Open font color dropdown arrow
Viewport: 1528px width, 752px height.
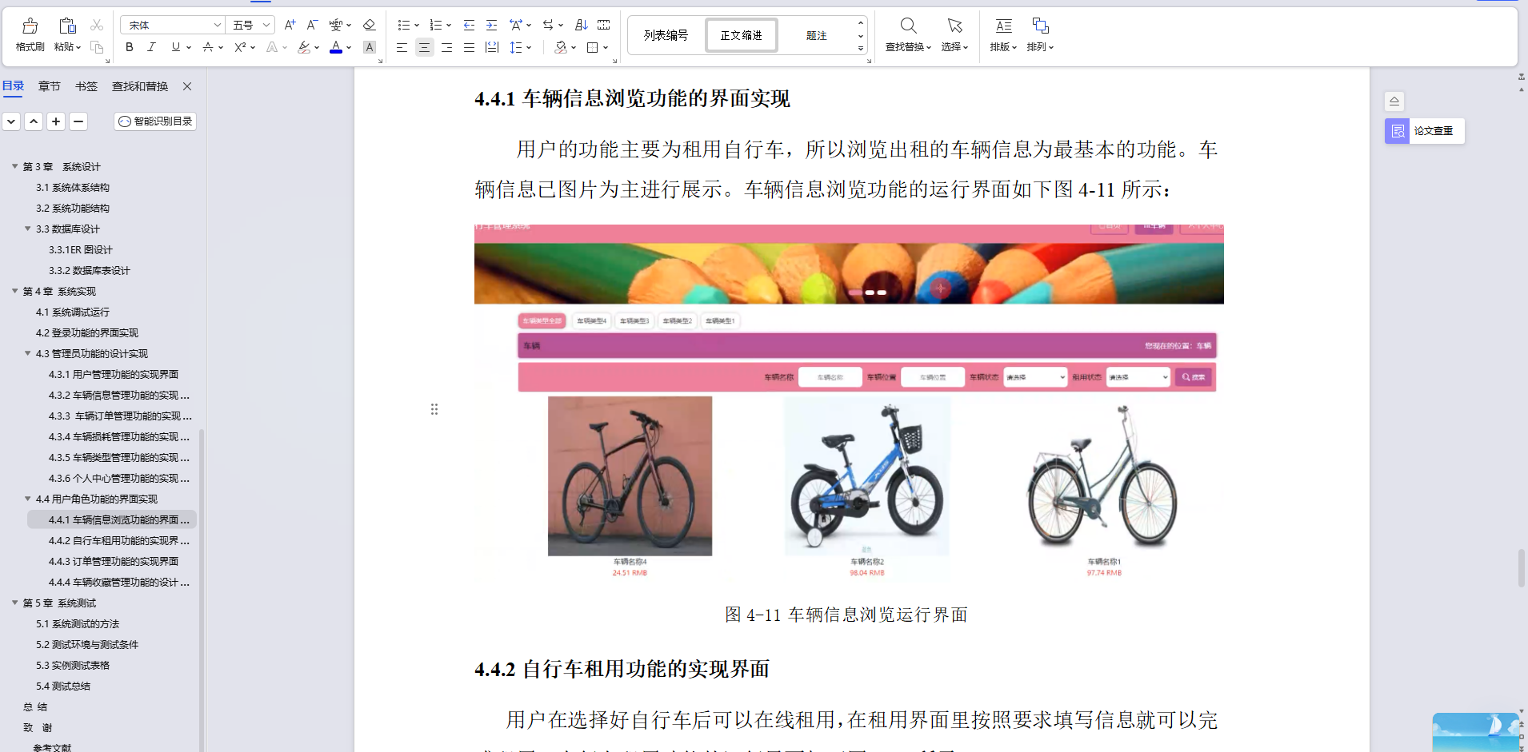[349, 47]
